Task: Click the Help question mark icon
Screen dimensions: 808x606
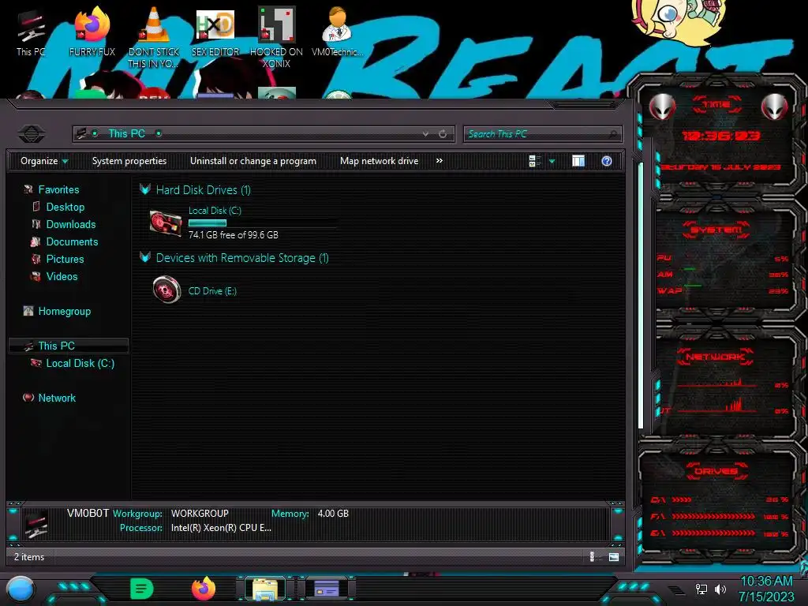Action: pos(607,161)
